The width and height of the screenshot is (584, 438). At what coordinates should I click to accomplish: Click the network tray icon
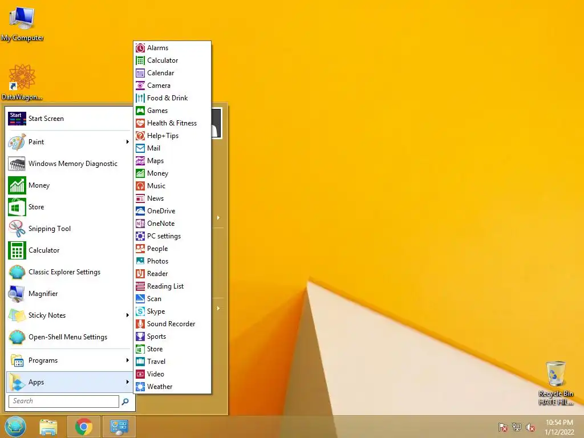517,427
